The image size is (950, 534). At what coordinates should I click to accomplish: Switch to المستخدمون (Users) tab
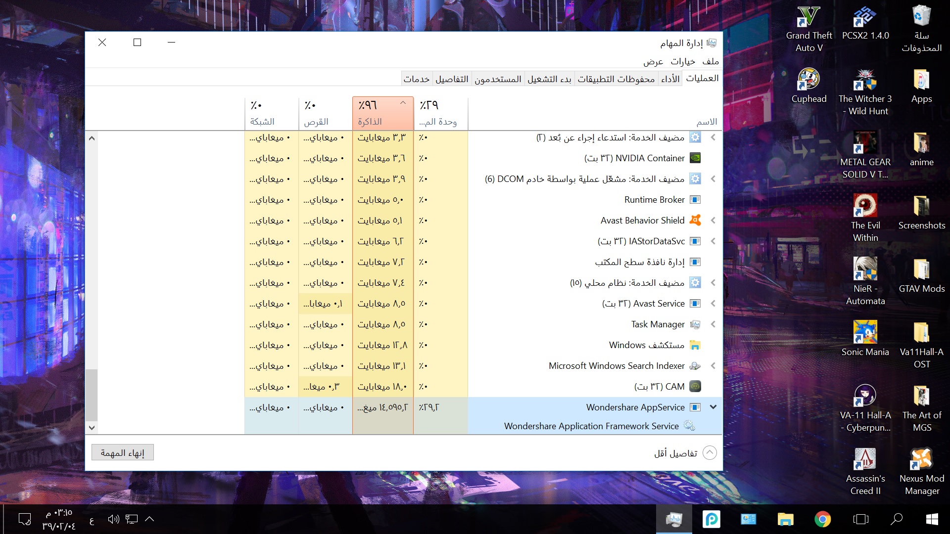[x=498, y=79]
